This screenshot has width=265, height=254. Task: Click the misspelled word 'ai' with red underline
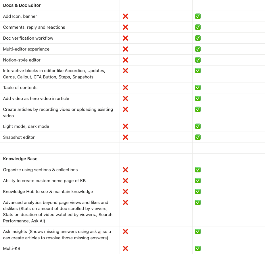99,232
